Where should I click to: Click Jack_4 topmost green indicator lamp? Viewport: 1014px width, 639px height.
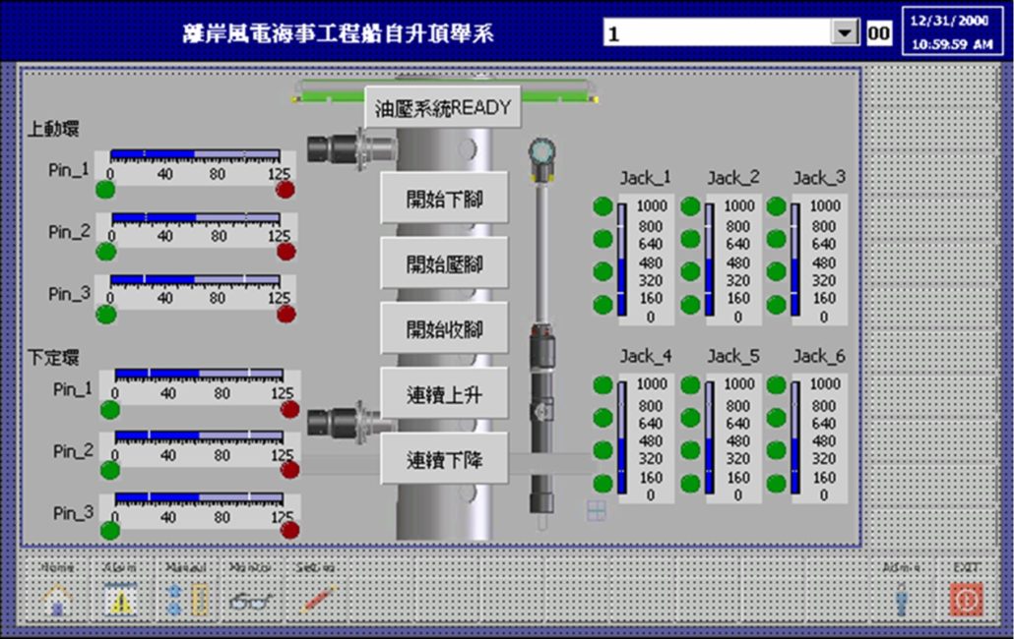pyautogui.click(x=602, y=384)
